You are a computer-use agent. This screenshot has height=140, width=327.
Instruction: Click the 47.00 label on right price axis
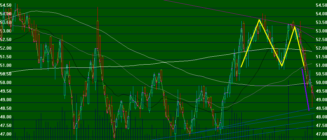click(x=321, y=134)
